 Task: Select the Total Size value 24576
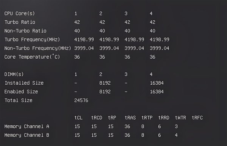[x=81, y=100]
